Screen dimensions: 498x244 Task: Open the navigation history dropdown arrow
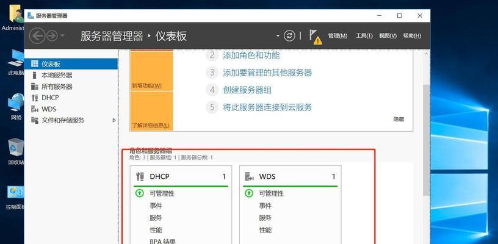coord(62,35)
